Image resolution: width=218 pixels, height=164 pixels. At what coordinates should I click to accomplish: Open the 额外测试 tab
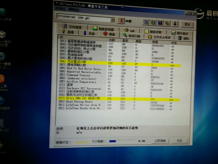[180, 33]
